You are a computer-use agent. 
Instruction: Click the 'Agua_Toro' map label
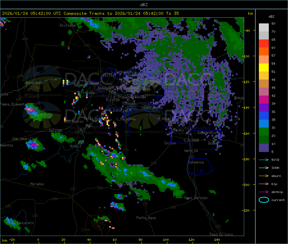34,83
